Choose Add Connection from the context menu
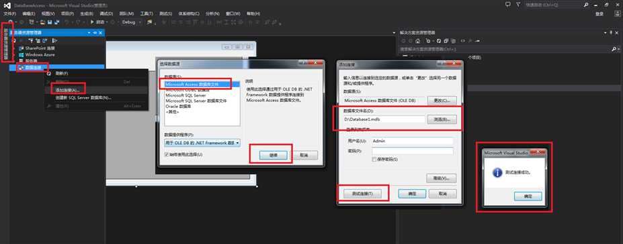Image resolution: width=623 pixels, height=244 pixels. pos(68,90)
